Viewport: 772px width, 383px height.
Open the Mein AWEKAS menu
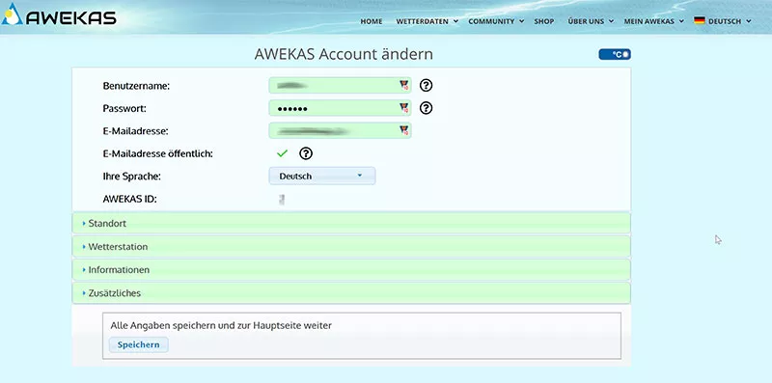point(654,21)
